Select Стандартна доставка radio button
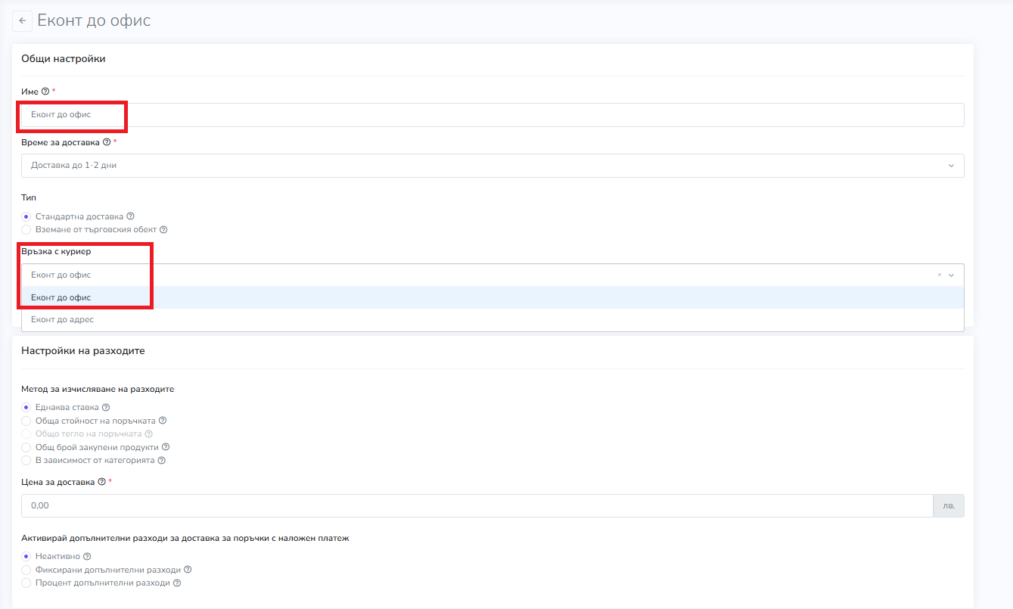 pyautogui.click(x=26, y=216)
